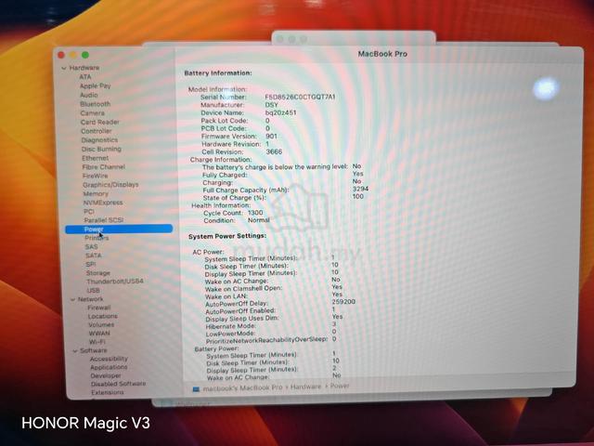Click the Software group label
Screen dimensions: 594x446
point(94,351)
